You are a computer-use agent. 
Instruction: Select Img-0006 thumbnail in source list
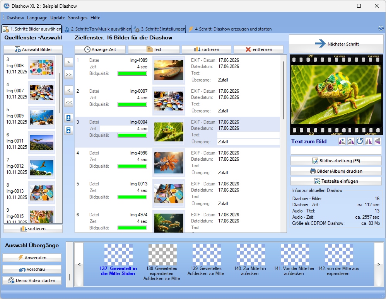click(42, 67)
